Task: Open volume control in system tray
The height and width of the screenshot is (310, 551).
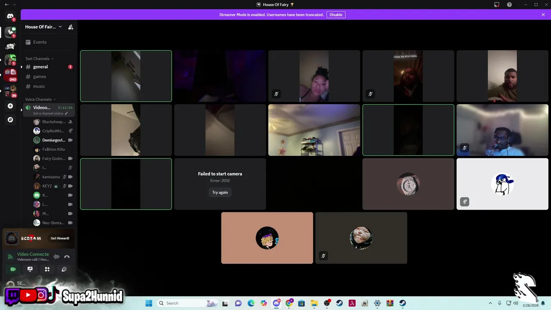Action: click(x=516, y=303)
